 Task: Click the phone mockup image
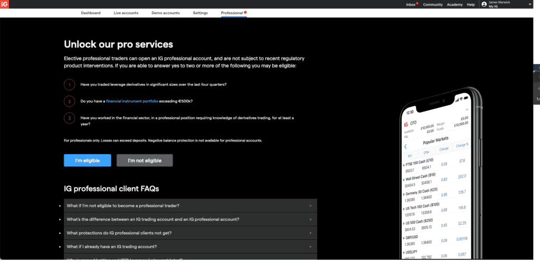[440, 174]
